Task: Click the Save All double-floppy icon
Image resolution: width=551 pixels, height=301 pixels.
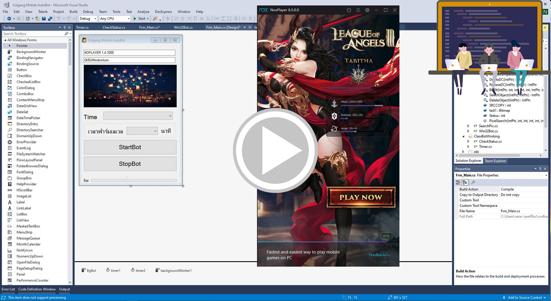Action: tap(50, 19)
